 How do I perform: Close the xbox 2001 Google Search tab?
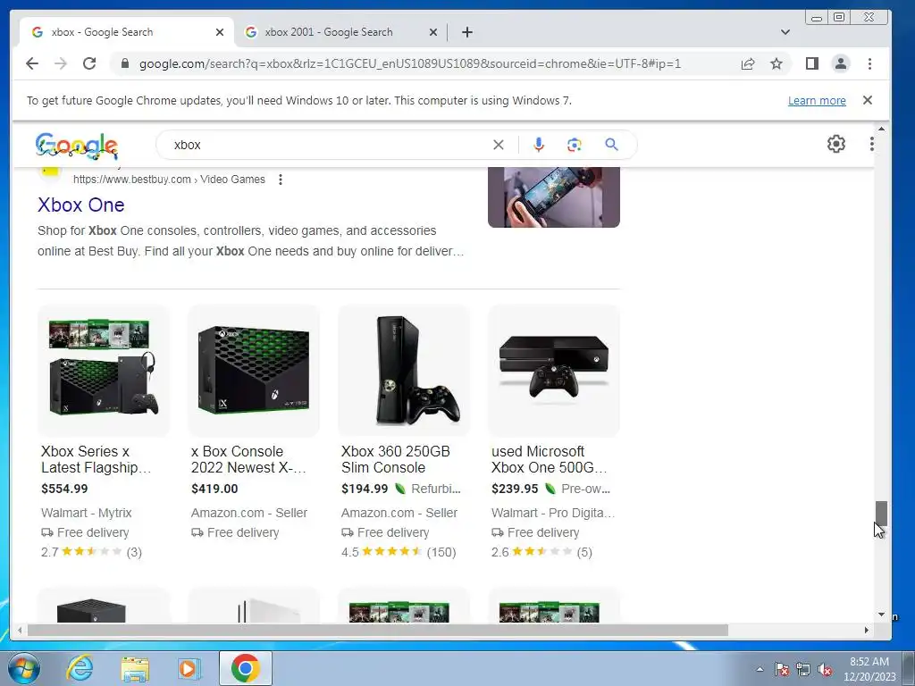pos(433,32)
